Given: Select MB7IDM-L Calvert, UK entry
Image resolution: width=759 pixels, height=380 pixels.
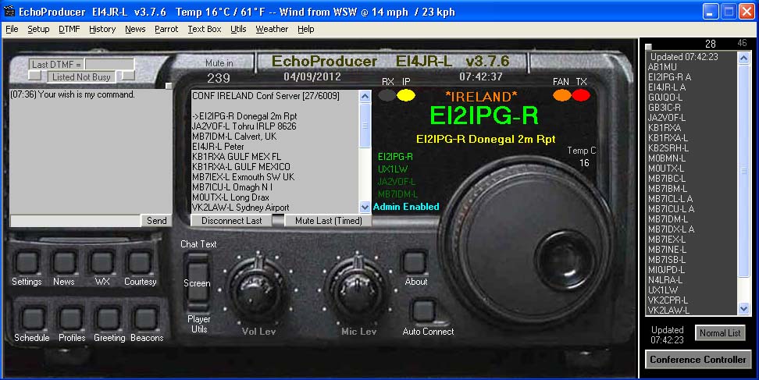Looking at the screenshot, I should click(x=234, y=137).
